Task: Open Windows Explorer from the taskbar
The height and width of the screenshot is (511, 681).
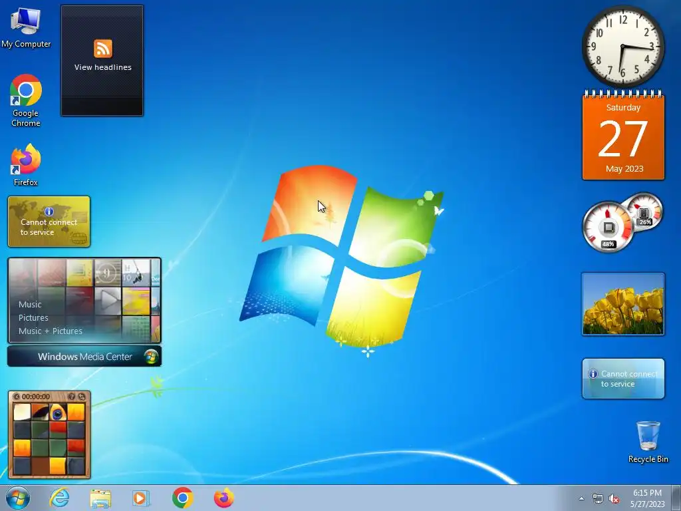Action: [100, 498]
